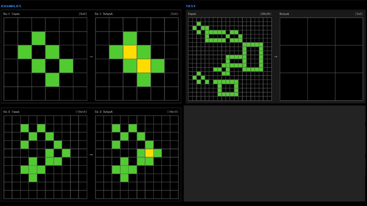
Task: Click the center cell of test Output
Action: 322,59
